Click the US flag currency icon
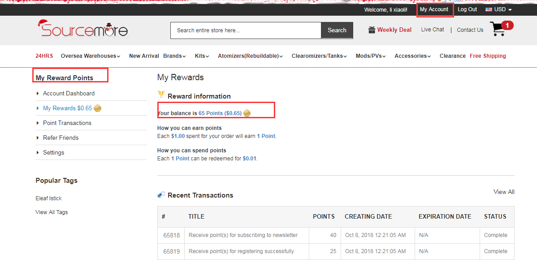 (x=489, y=9)
